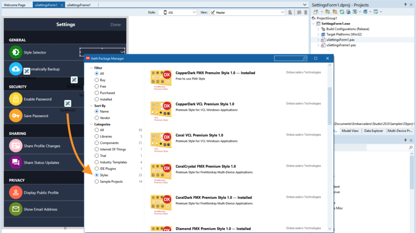Click the Projects panel refresh toolbar icon
Image resolution: width=416 pixels, height=233 pixels.
click(x=342, y=12)
